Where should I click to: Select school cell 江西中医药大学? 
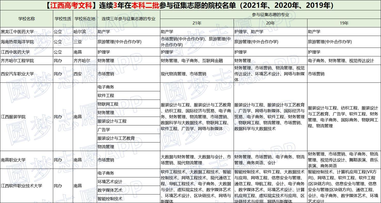[27, 52]
